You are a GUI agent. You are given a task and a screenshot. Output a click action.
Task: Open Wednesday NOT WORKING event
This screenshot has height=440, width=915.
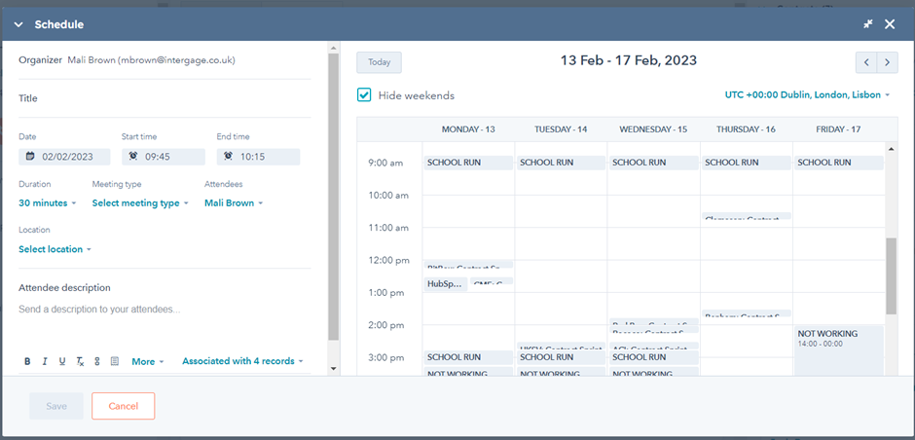coord(653,372)
